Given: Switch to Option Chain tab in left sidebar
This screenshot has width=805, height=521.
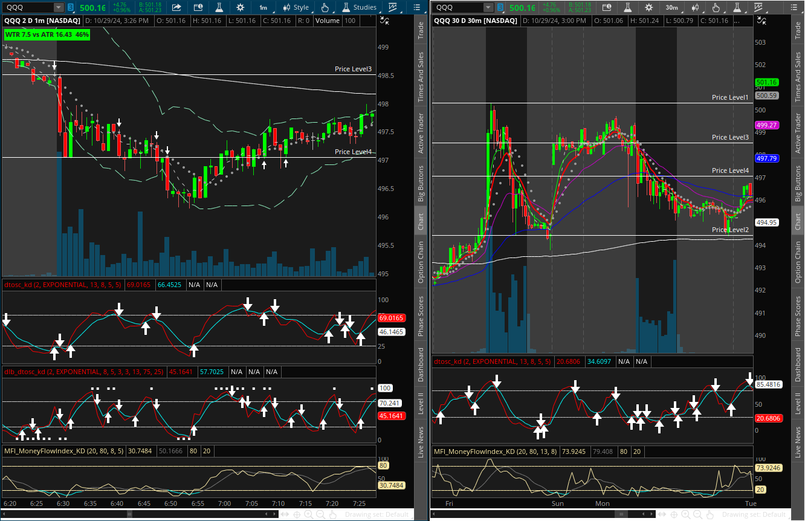Looking at the screenshot, I should click(x=421, y=262).
